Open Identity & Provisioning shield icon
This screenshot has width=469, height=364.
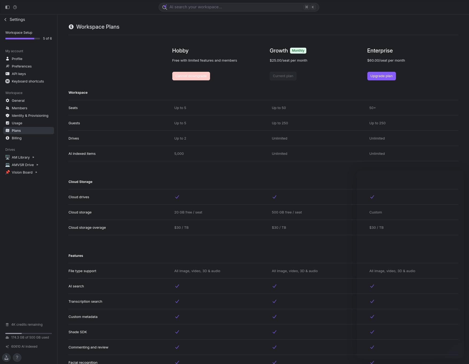(x=7, y=115)
